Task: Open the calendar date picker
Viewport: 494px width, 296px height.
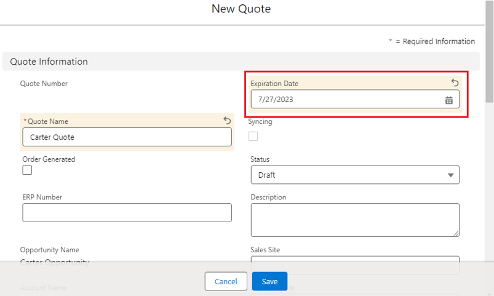Action: (x=449, y=100)
